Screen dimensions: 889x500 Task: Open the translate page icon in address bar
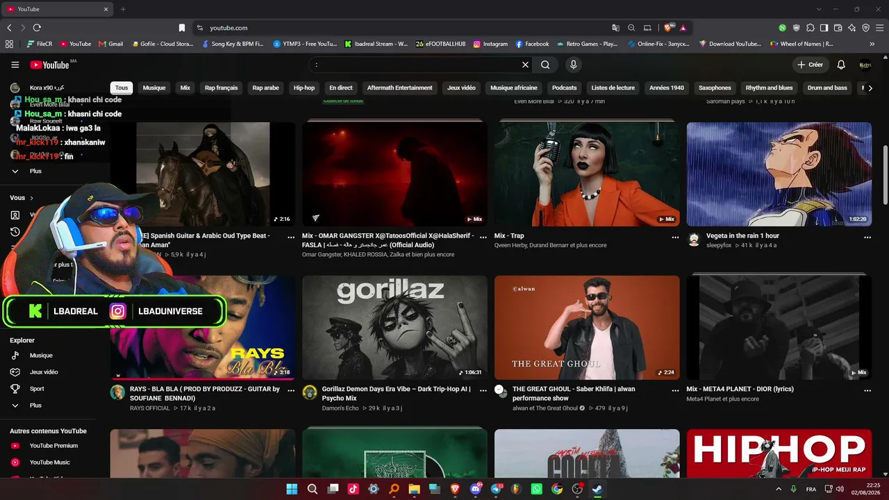coord(615,28)
